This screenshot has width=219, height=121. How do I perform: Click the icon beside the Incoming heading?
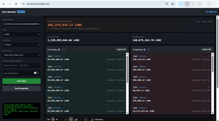59,50
